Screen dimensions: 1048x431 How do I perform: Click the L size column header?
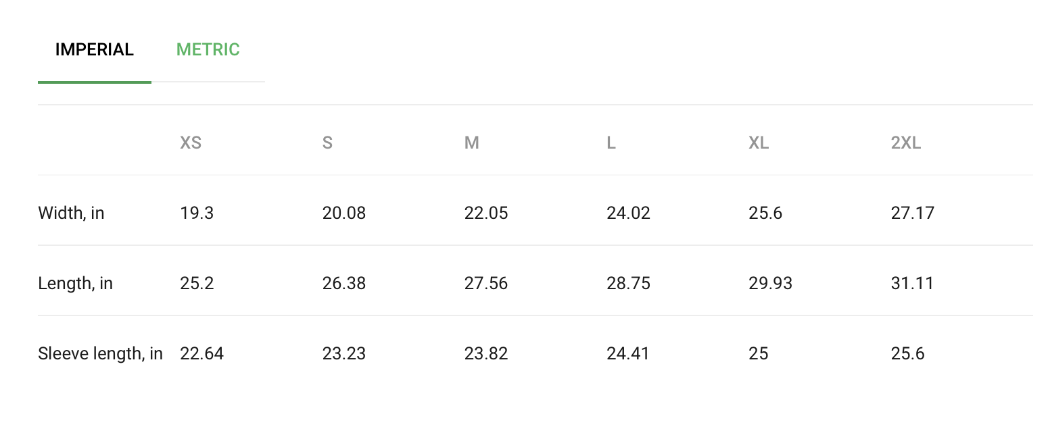point(611,143)
